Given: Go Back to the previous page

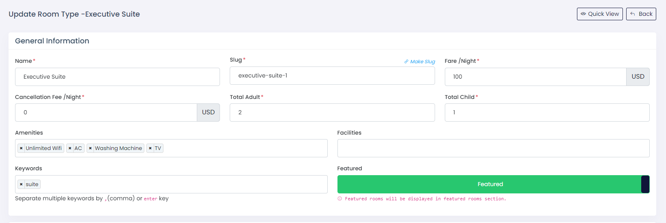Looking at the screenshot, I should click(641, 14).
